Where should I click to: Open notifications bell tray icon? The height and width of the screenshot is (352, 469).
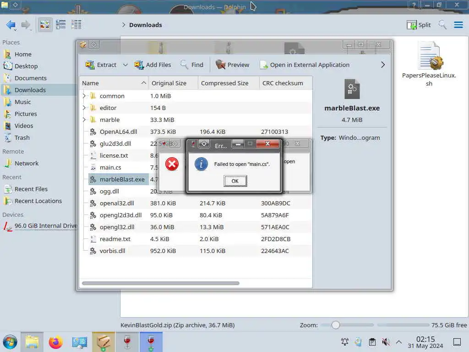tap(345, 342)
